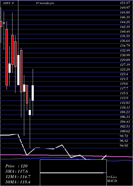Click the 121.5 price axis label
This screenshot has height=186, width=133.
124,79
